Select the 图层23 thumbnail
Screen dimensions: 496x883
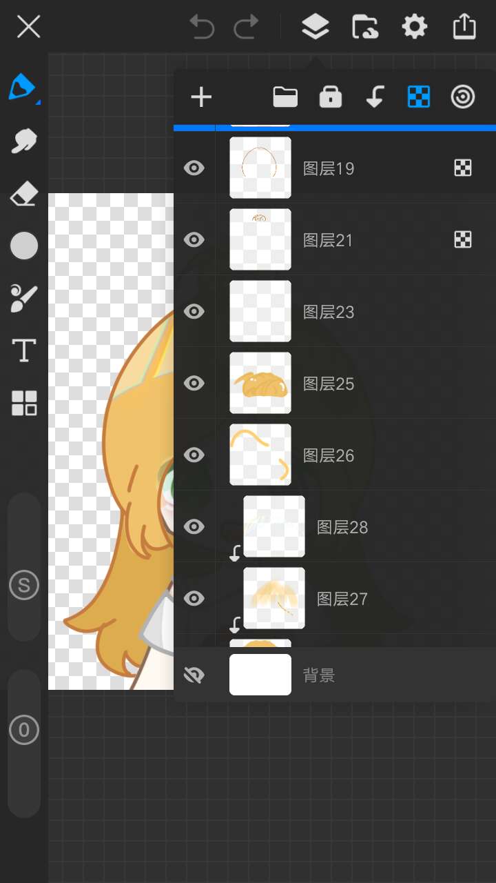pos(260,311)
